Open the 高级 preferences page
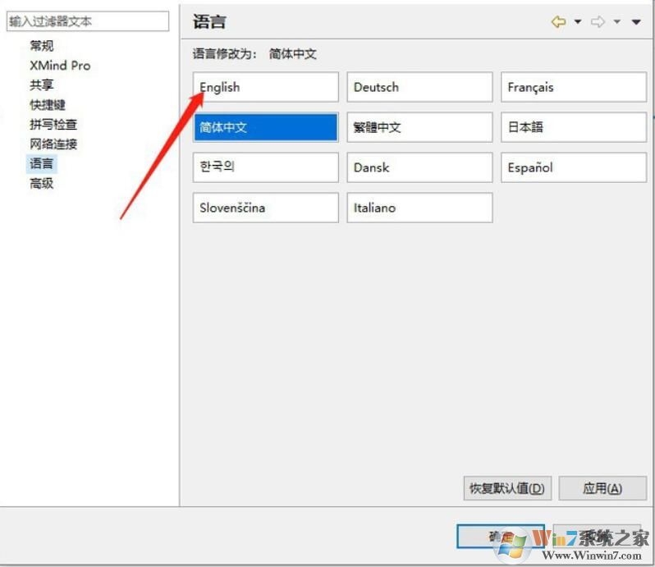Screen dimensions: 655x567 (x=41, y=183)
